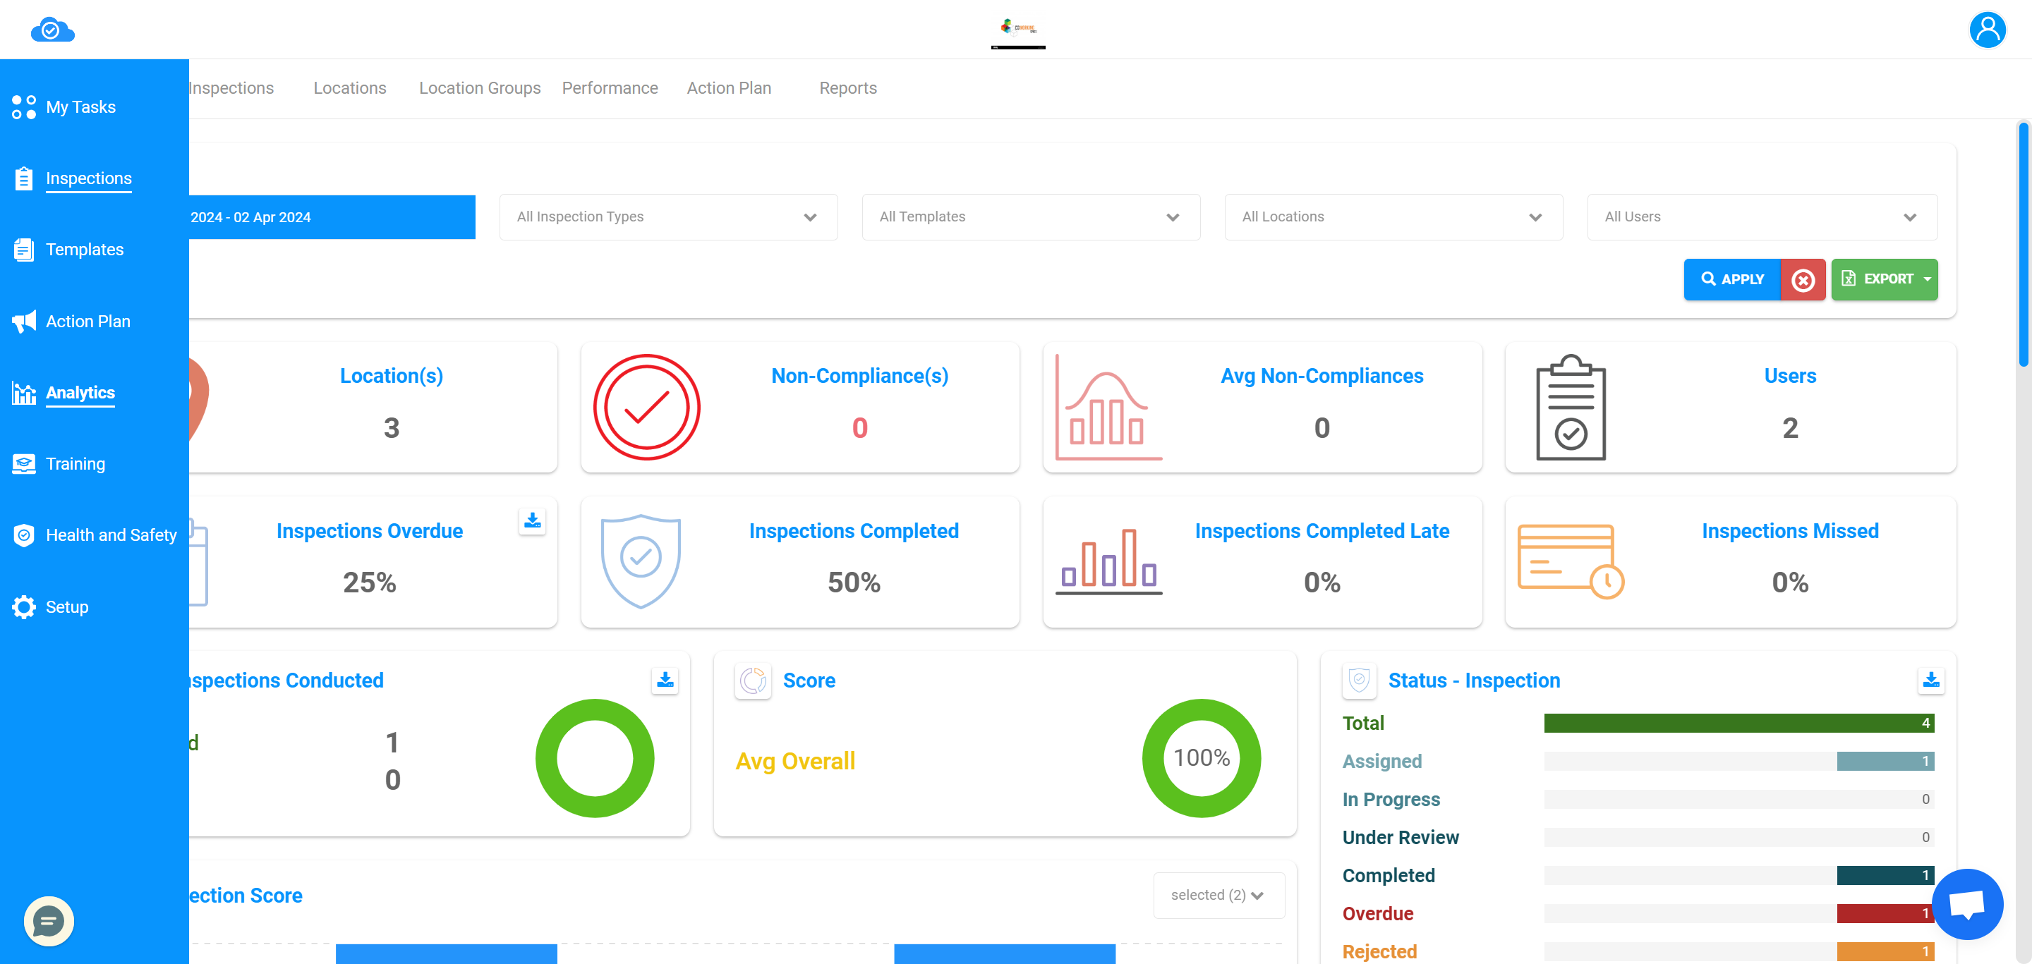Viewport: 2032px width, 964px height.
Task: Switch to the Action Plan tab
Action: coord(729,87)
